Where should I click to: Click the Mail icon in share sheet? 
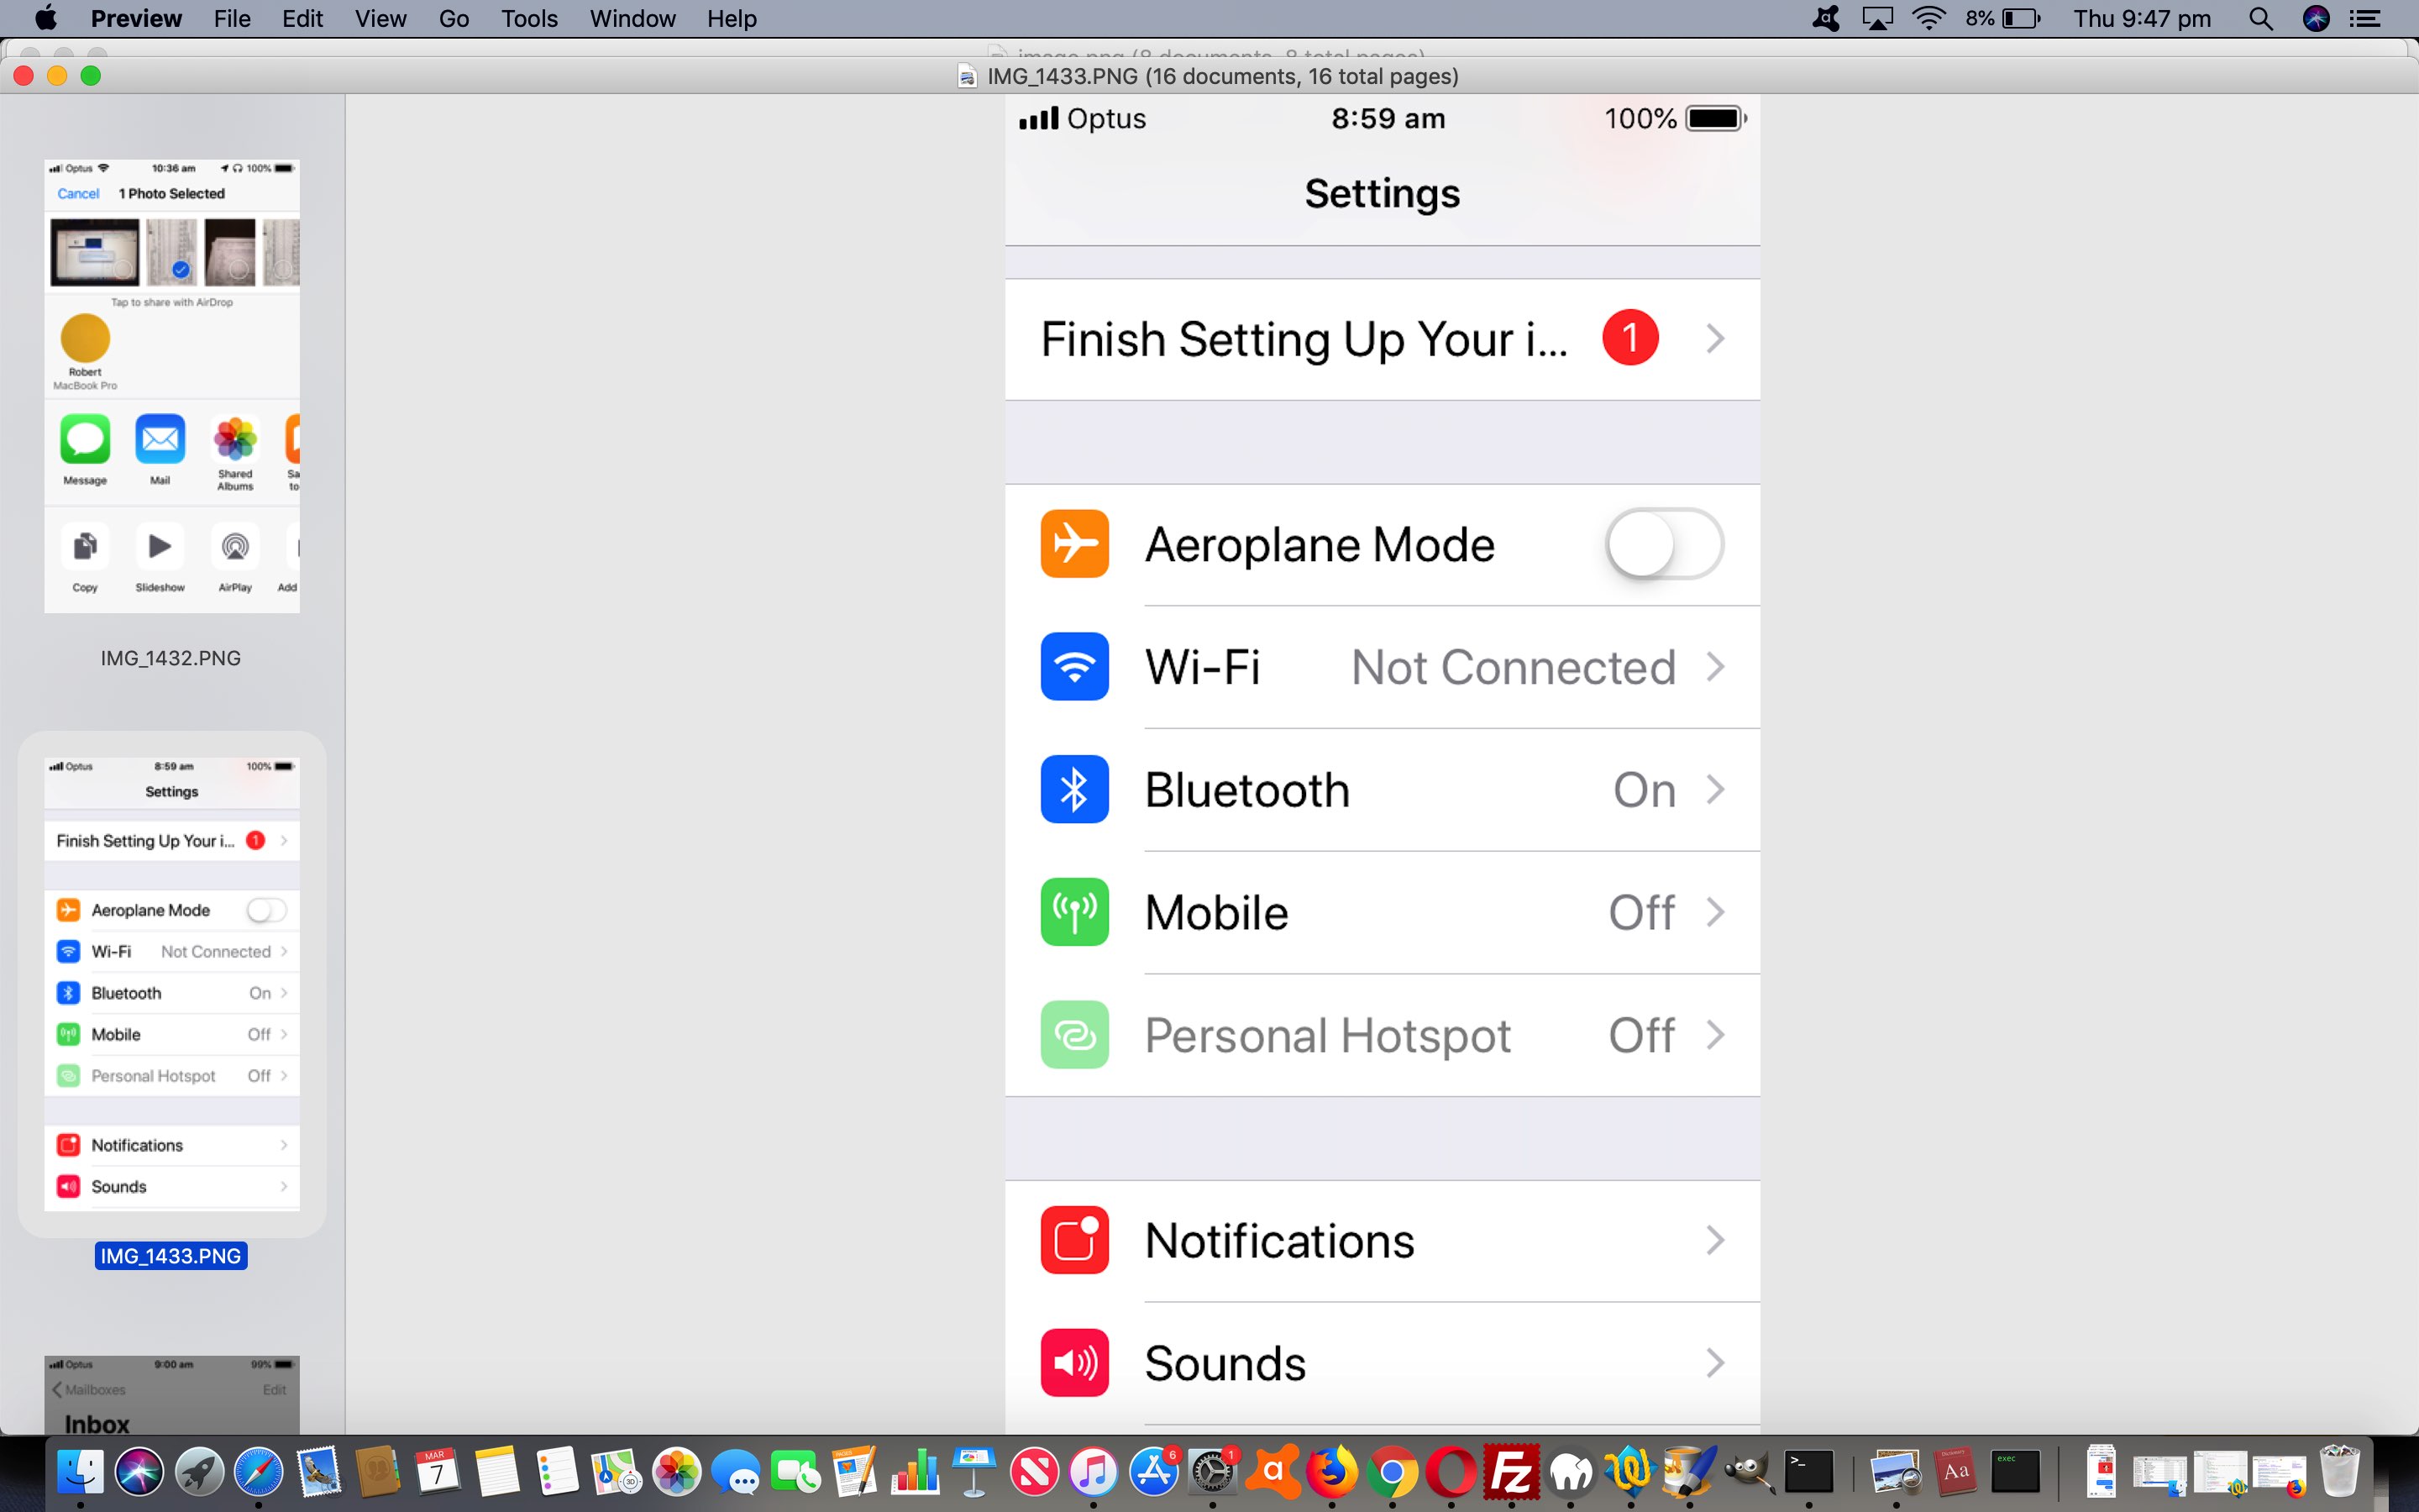point(159,439)
